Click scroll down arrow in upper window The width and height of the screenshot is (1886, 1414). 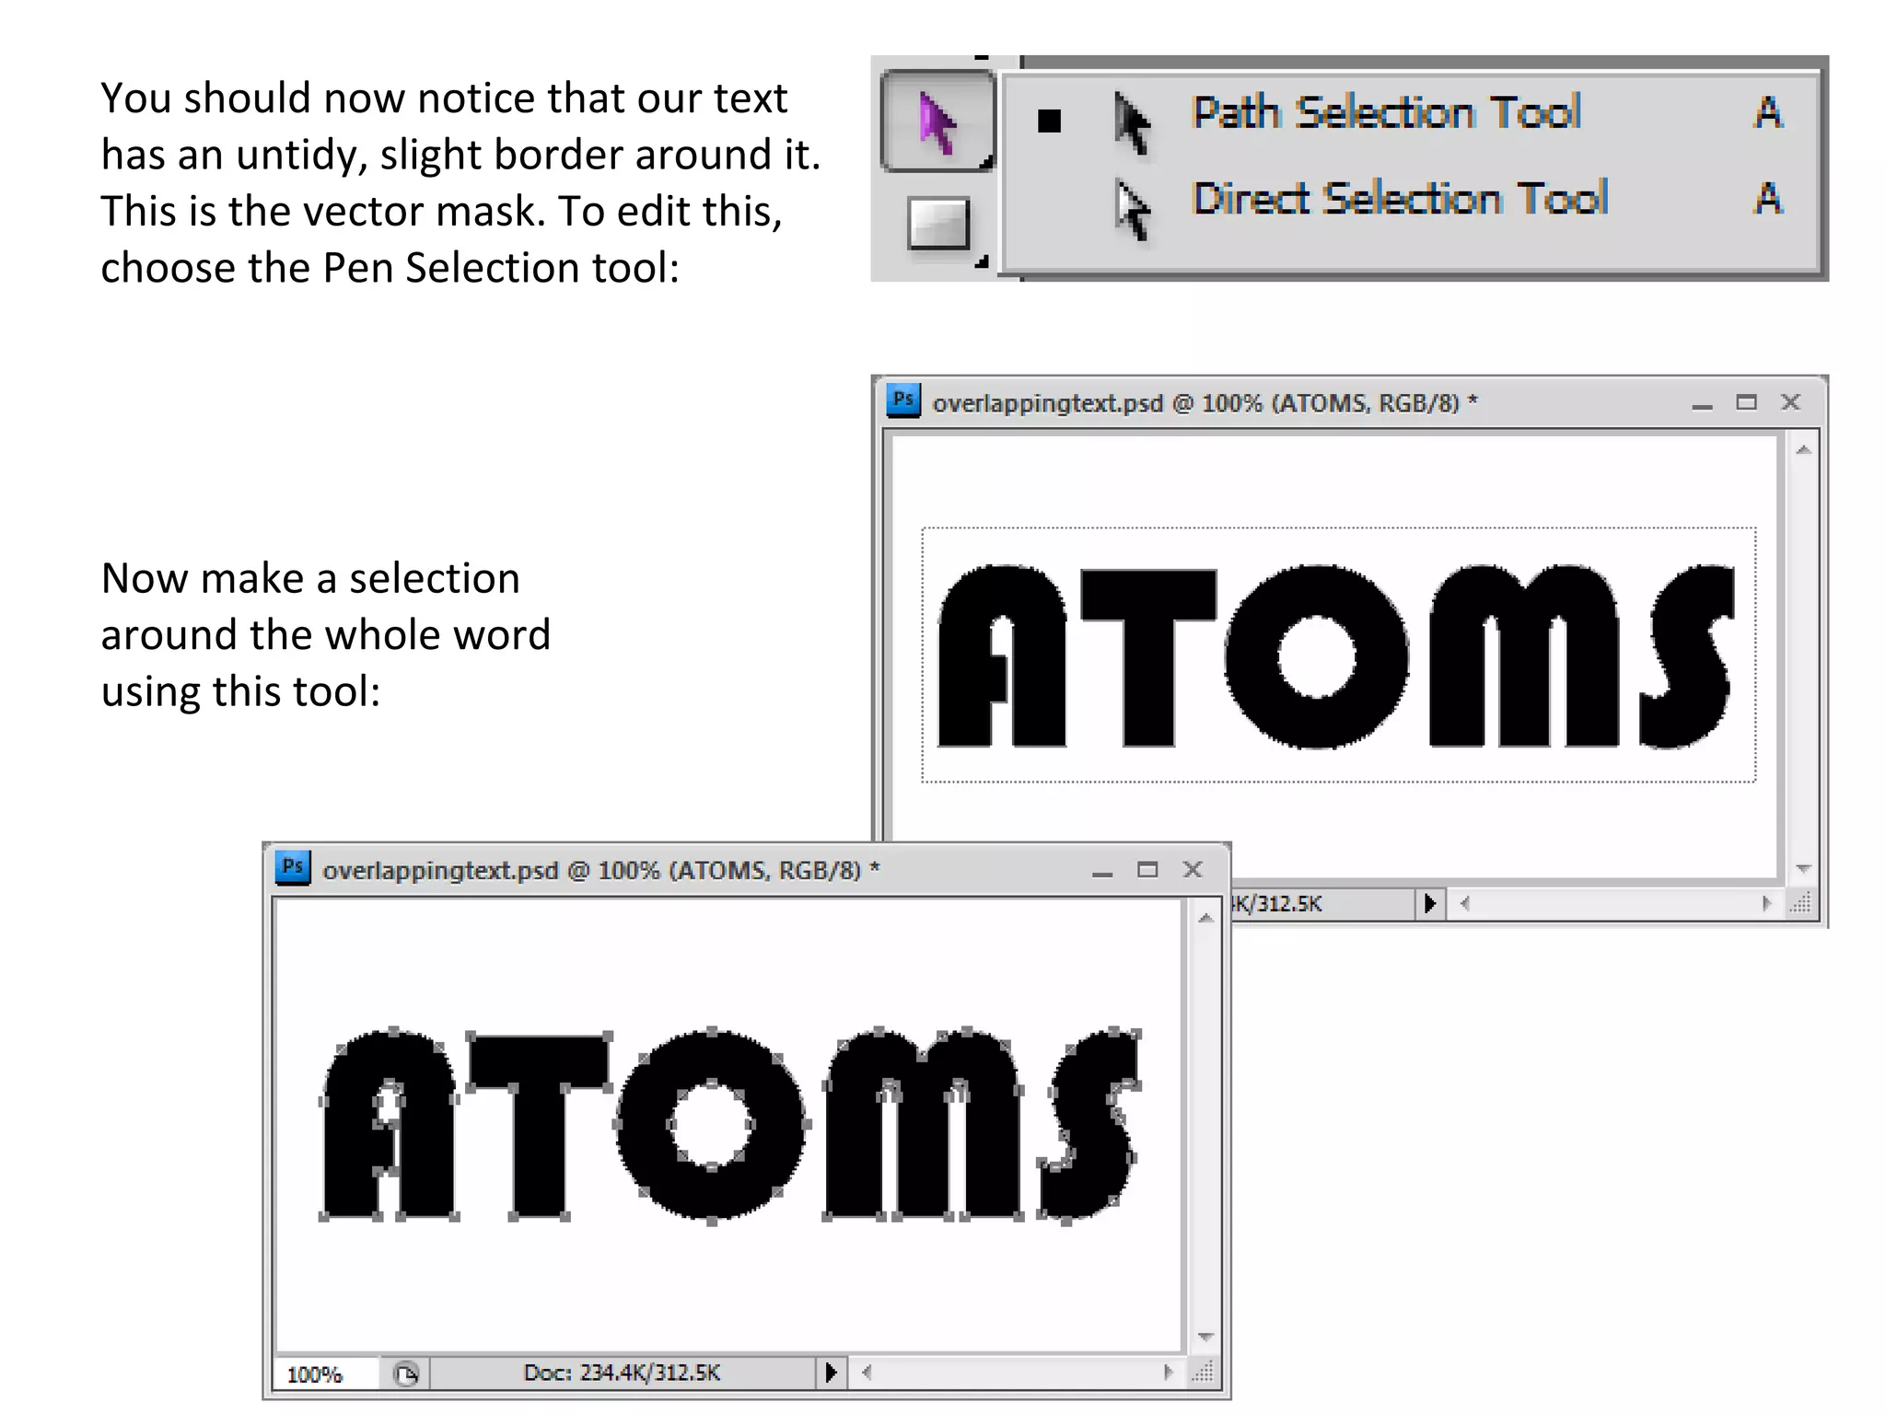point(1803,868)
